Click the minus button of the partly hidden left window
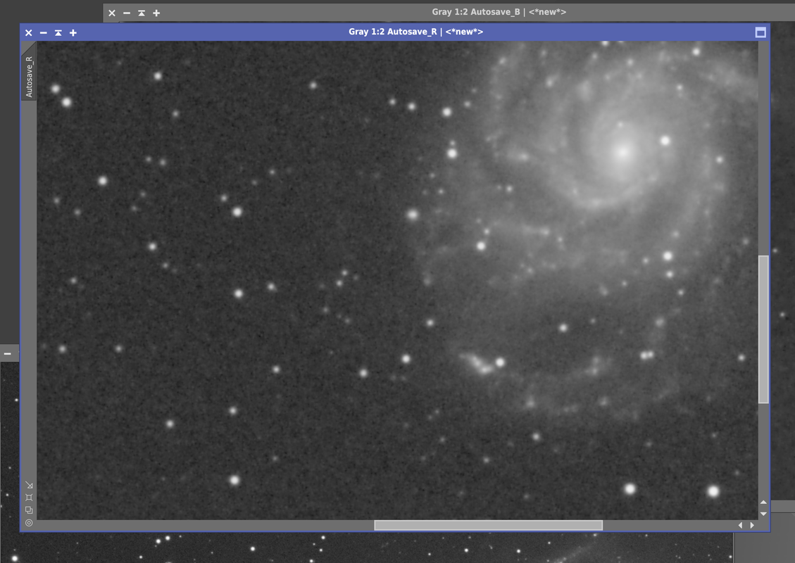Viewport: 795px width, 563px height. pos(8,354)
